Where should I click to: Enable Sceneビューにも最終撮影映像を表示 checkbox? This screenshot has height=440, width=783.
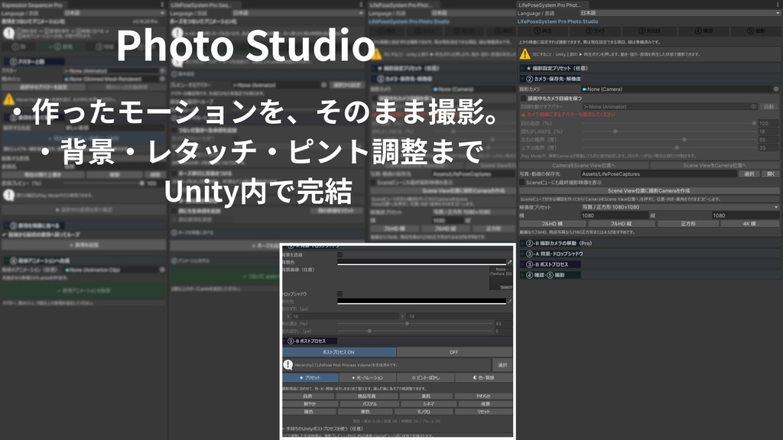522,183
